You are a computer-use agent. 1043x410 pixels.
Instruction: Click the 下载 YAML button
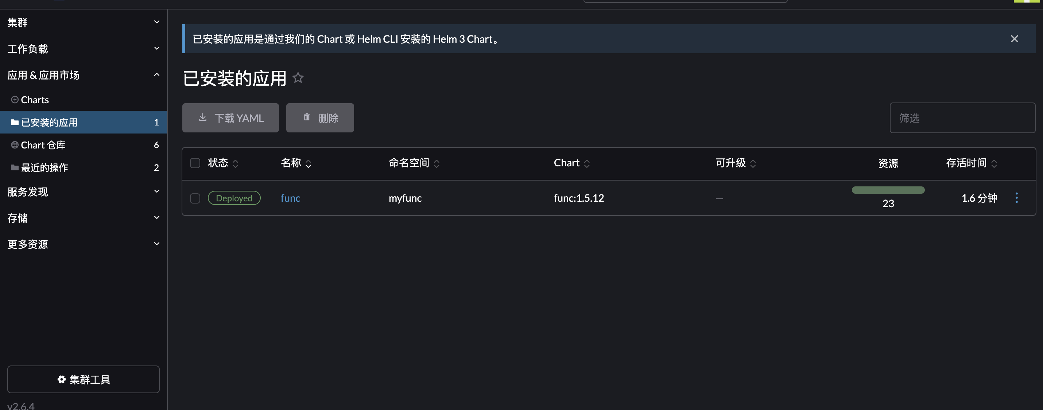[x=230, y=118]
